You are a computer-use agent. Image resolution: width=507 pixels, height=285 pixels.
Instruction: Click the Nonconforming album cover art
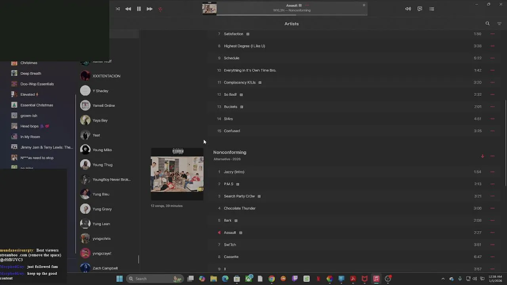(x=177, y=174)
